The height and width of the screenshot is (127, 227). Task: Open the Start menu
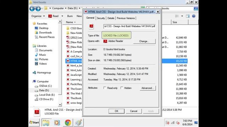pyautogui.click(x=34, y=122)
